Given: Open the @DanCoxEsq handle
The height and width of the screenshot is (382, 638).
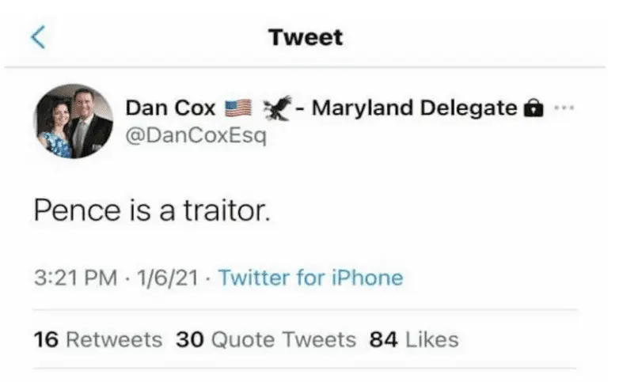Looking at the screenshot, I should tap(196, 135).
